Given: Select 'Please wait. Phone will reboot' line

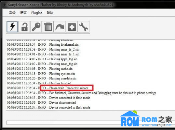Looking at the screenshot, I should click(48, 88).
